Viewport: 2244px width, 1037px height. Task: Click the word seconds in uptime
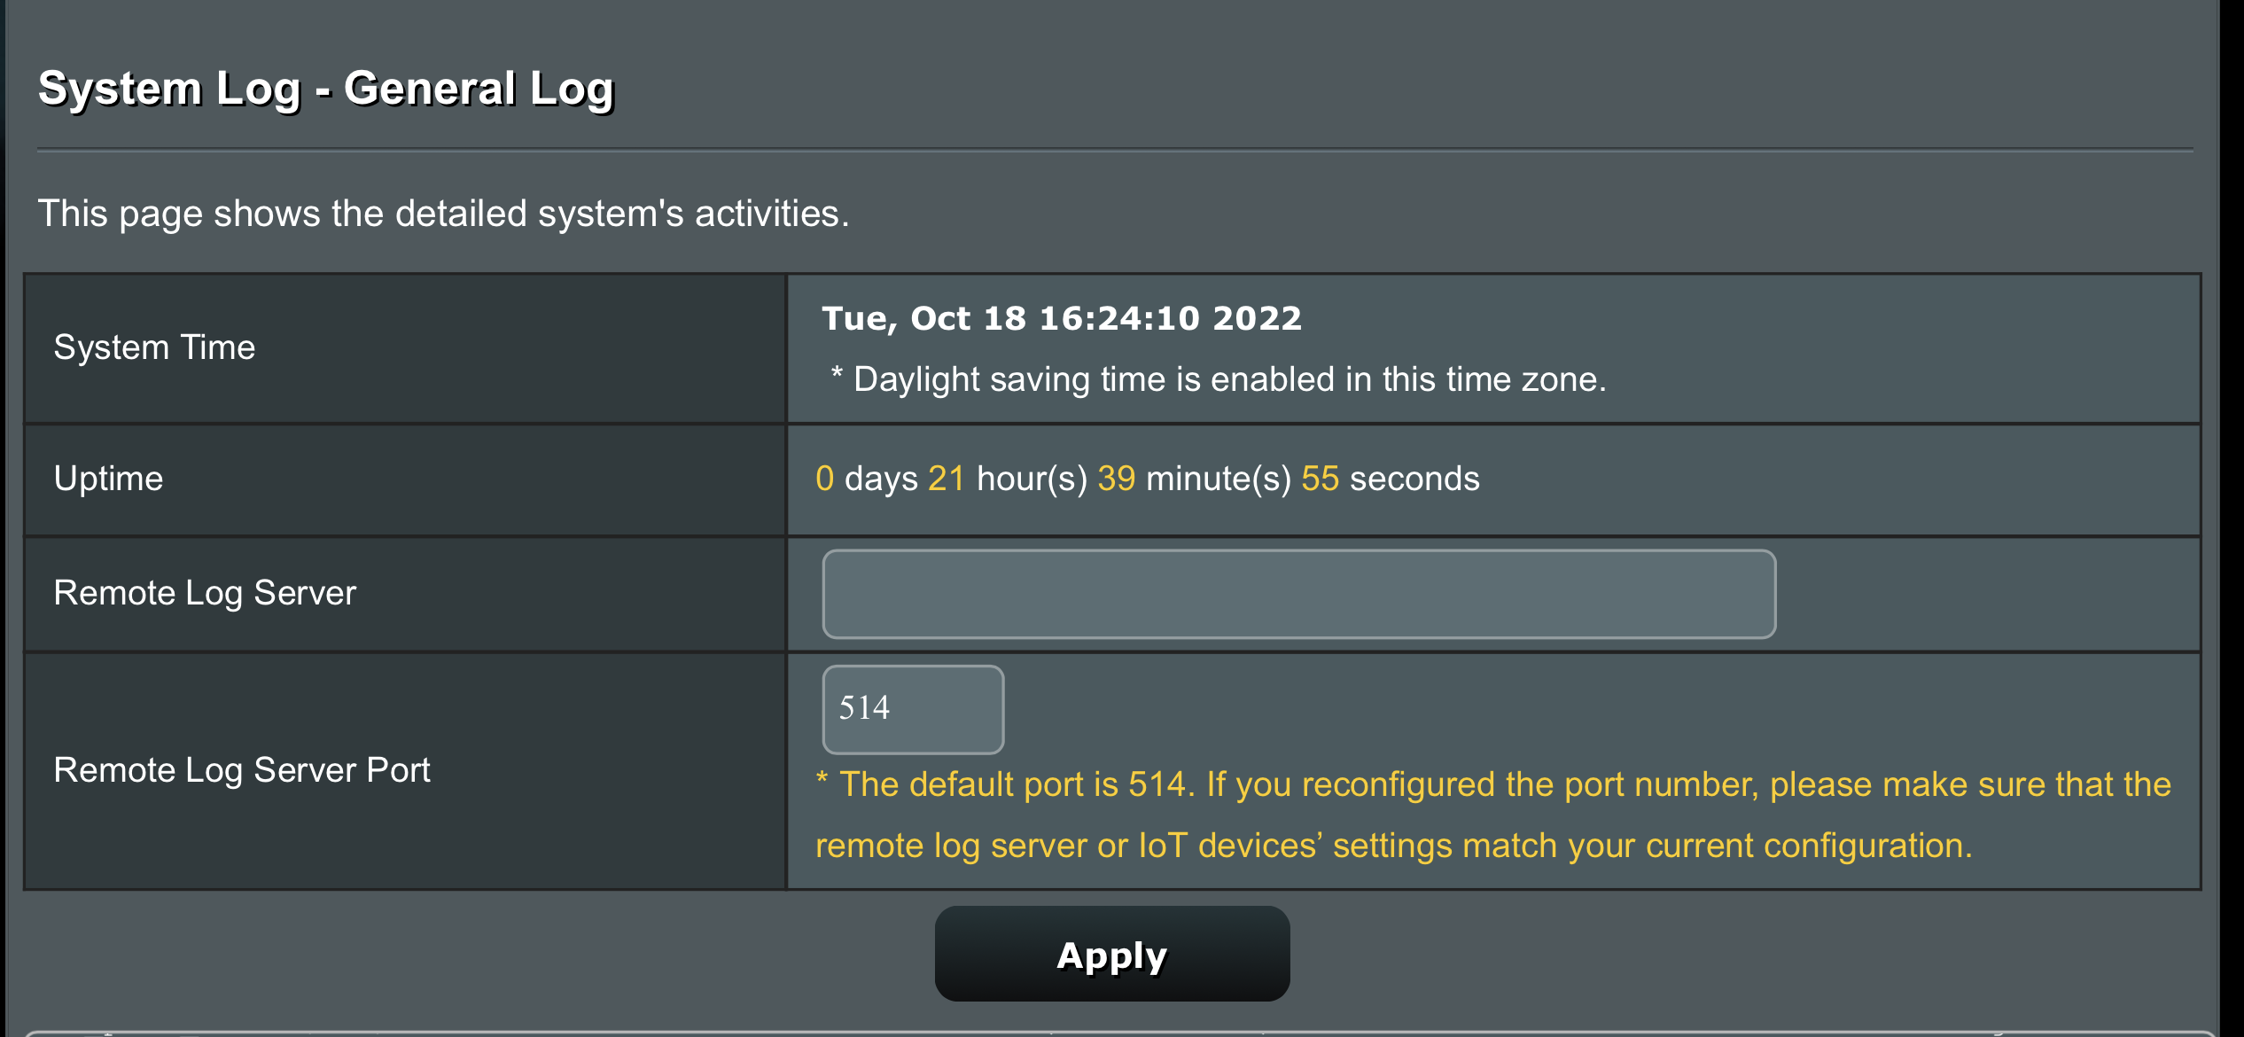1414,479
